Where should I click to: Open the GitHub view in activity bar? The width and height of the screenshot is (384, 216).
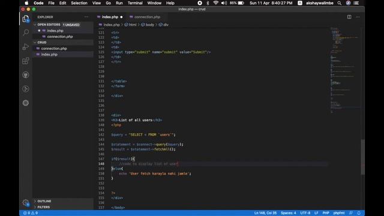26,75
